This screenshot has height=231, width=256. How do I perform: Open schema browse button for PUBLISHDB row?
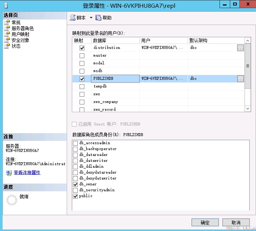tap(240, 79)
